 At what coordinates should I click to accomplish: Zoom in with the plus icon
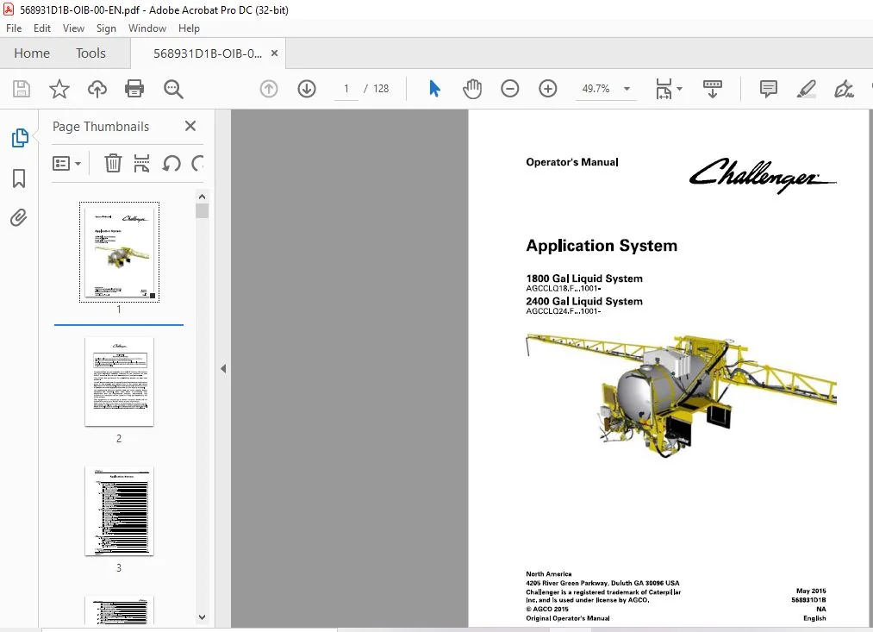(548, 89)
